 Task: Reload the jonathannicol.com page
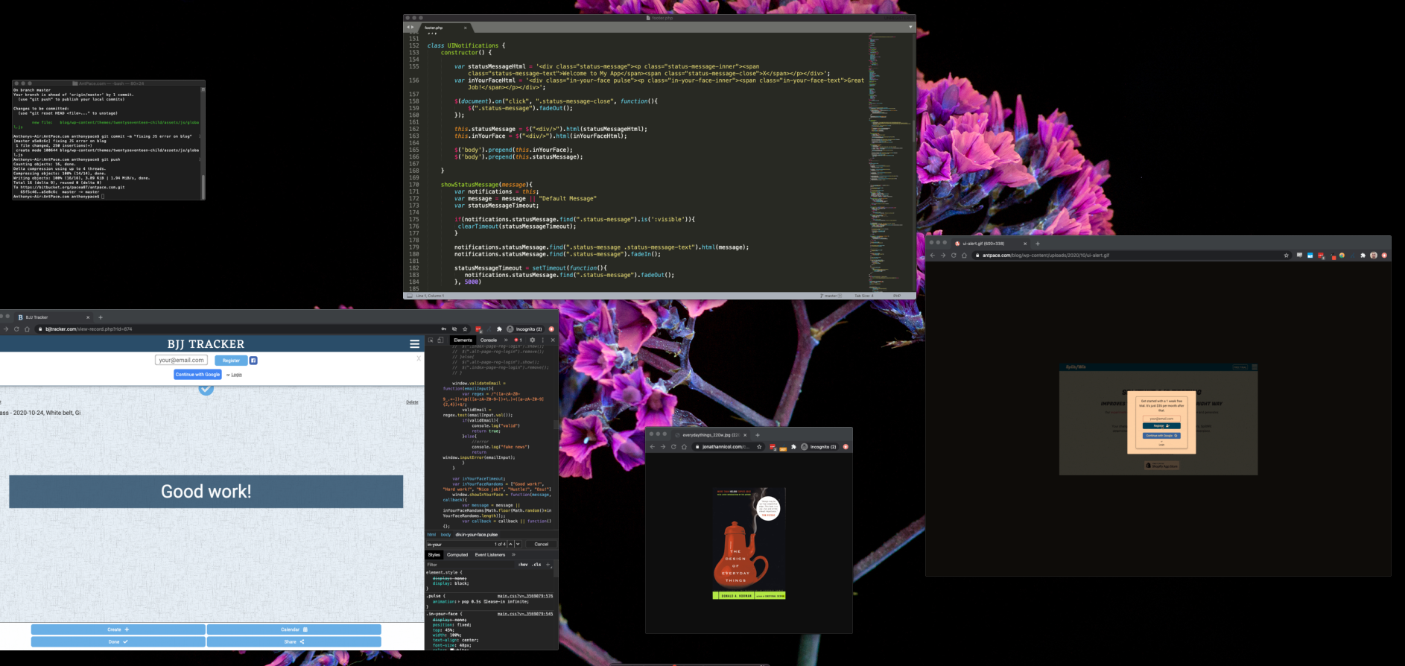[673, 447]
